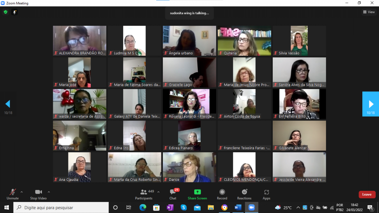
Task: Open the Chat panel
Action: 173,194
